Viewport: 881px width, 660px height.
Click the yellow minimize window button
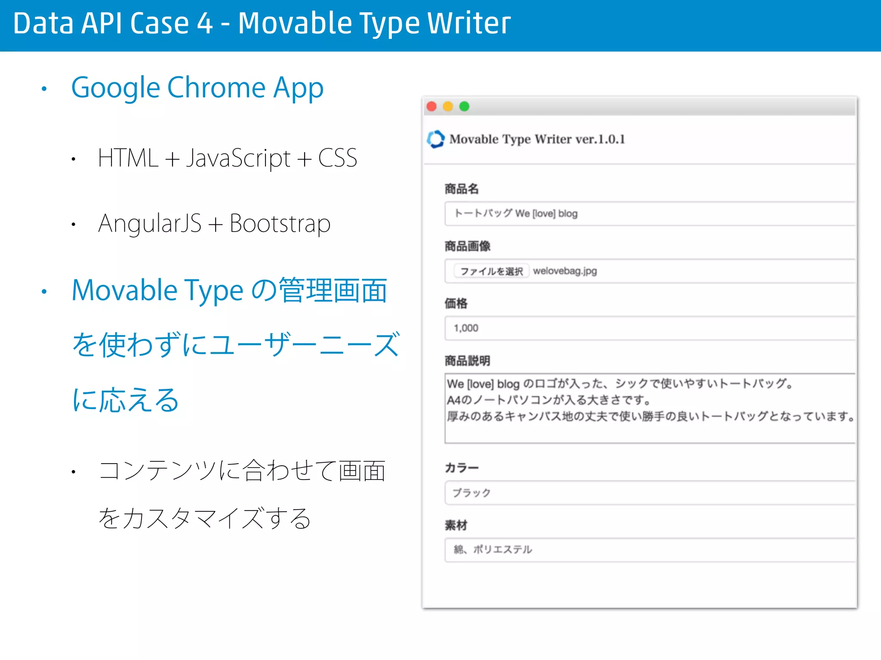pos(448,107)
